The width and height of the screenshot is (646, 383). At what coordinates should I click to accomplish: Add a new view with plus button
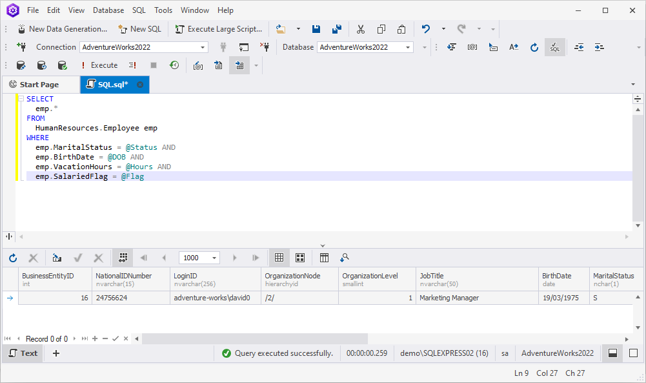pos(56,353)
